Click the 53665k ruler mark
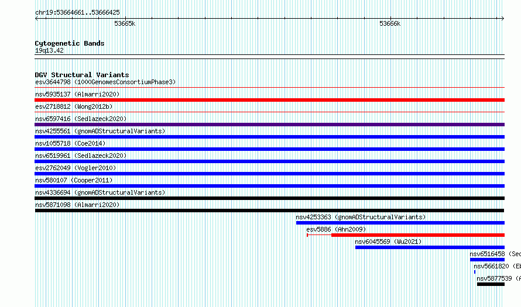This screenshot has width=521, height=307. 125,24
